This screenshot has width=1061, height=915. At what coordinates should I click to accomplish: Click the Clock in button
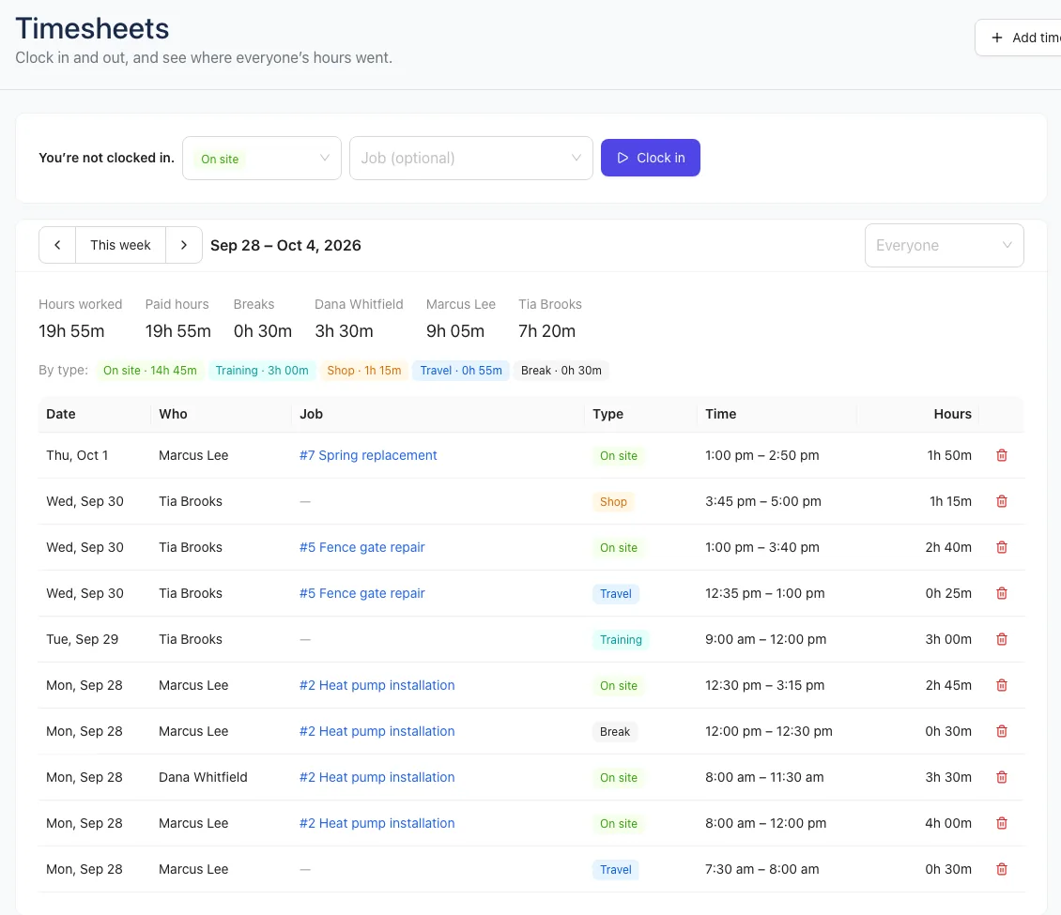651,158
